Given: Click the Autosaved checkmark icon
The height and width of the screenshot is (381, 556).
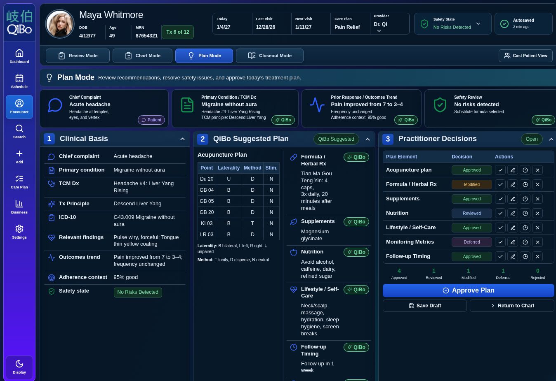Looking at the screenshot, I should pyautogui.click(x=504, y=24).
